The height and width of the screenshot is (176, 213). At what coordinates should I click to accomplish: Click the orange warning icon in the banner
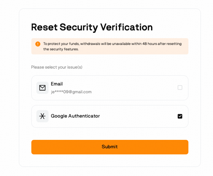pos(38,44)
